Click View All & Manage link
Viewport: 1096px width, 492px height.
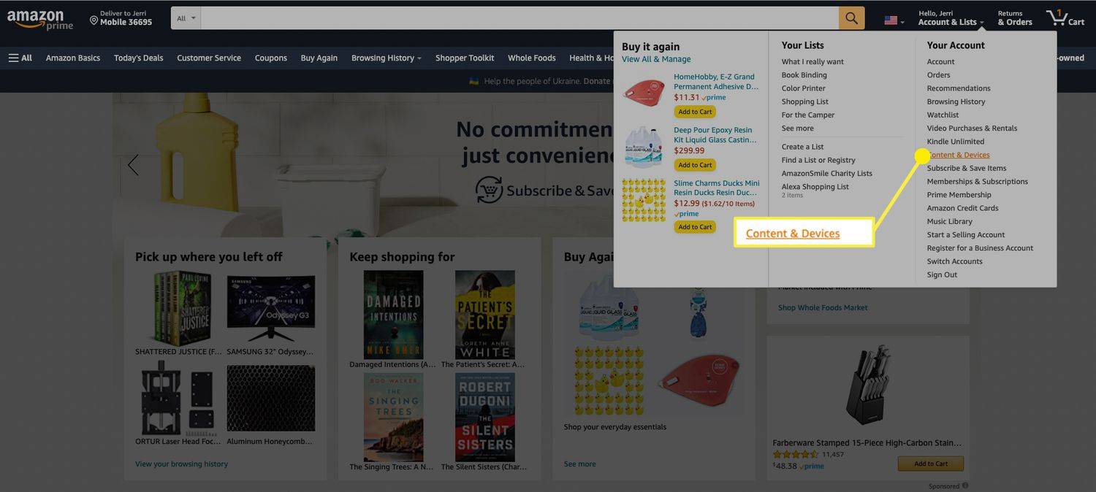pos(656,59)
